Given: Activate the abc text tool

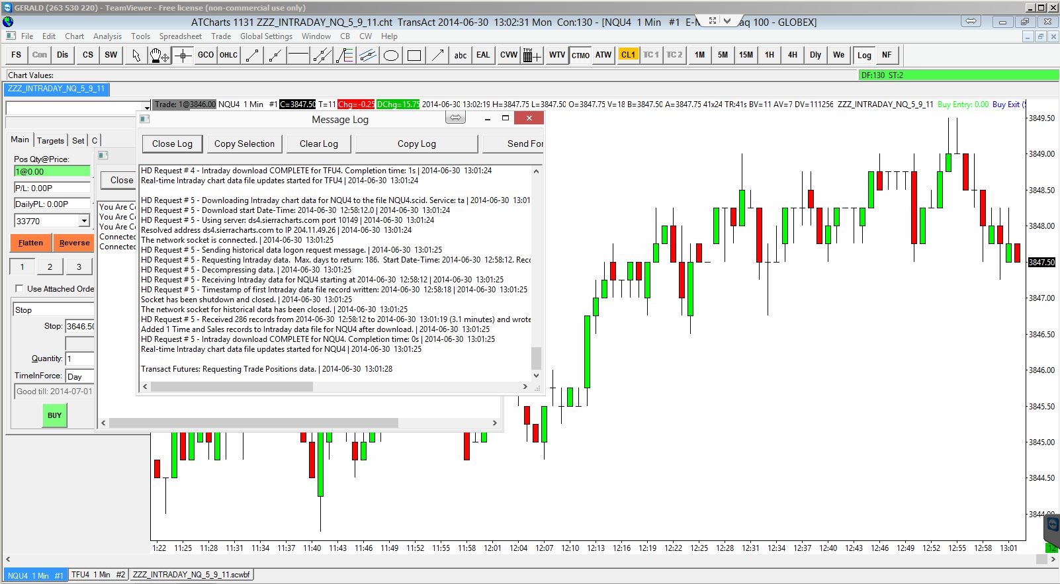Looking at the screenshot, I should [x=461, y=55].
